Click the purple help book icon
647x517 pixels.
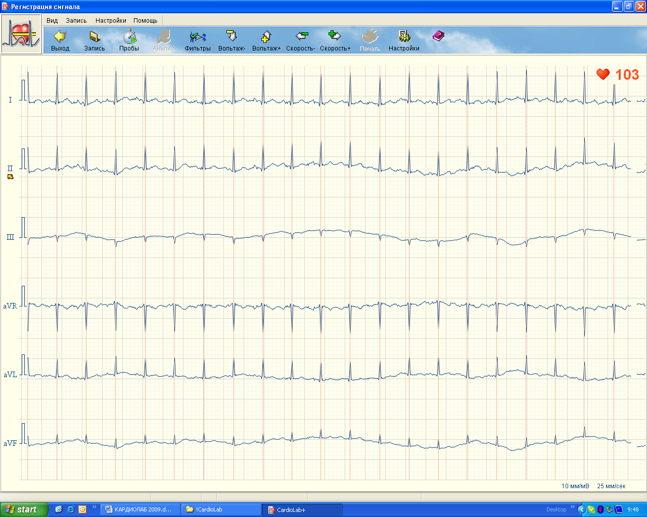(x=438, y=36)
